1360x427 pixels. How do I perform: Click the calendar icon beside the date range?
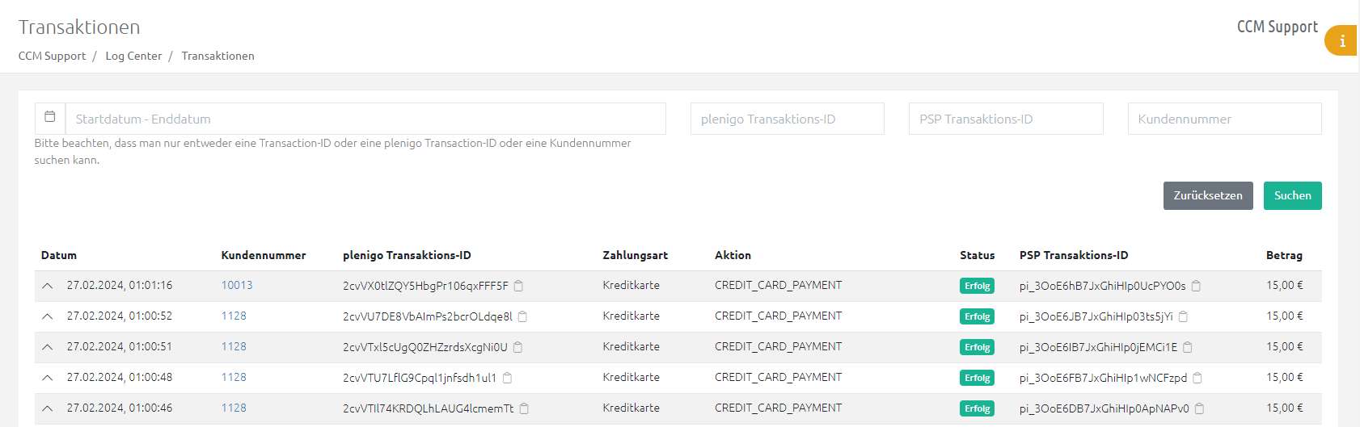tap(49, 118)
